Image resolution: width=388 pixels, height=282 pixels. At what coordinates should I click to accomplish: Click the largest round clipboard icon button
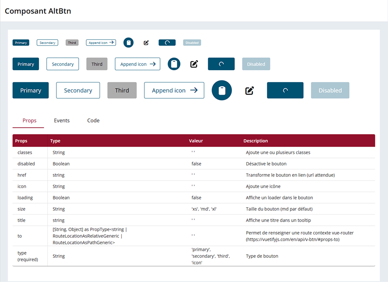tap(222, 90)
